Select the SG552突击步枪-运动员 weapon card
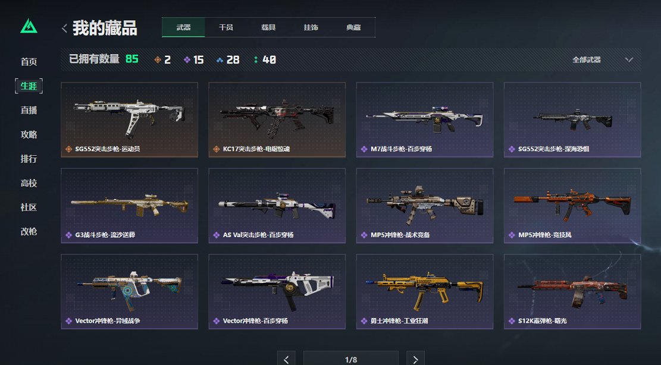661x365 pixels. coord(130,119)
